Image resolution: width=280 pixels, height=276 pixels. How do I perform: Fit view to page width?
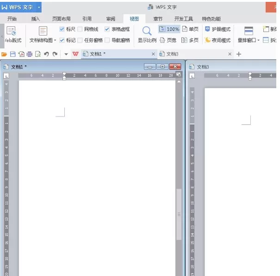[x=168, y=40]
